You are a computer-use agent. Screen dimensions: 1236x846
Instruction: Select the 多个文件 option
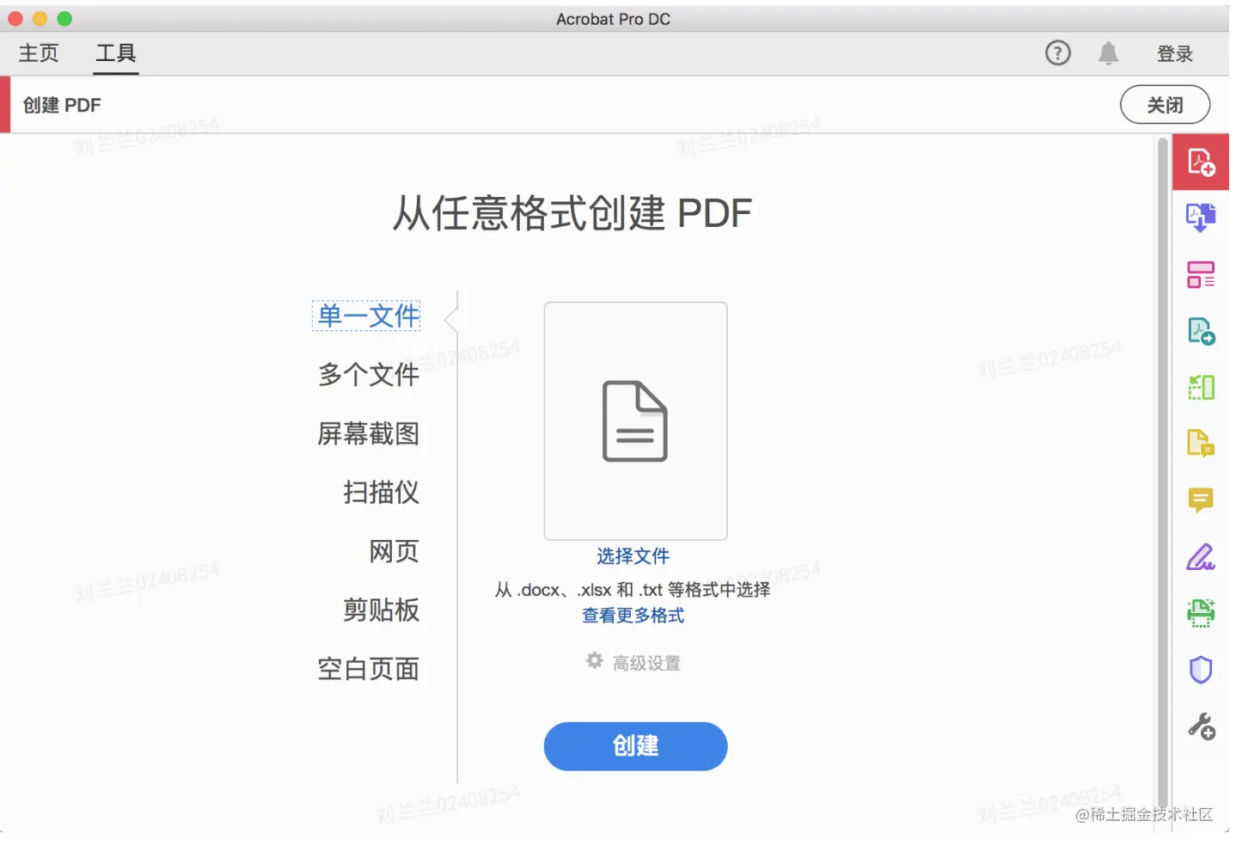pos(369,374)
